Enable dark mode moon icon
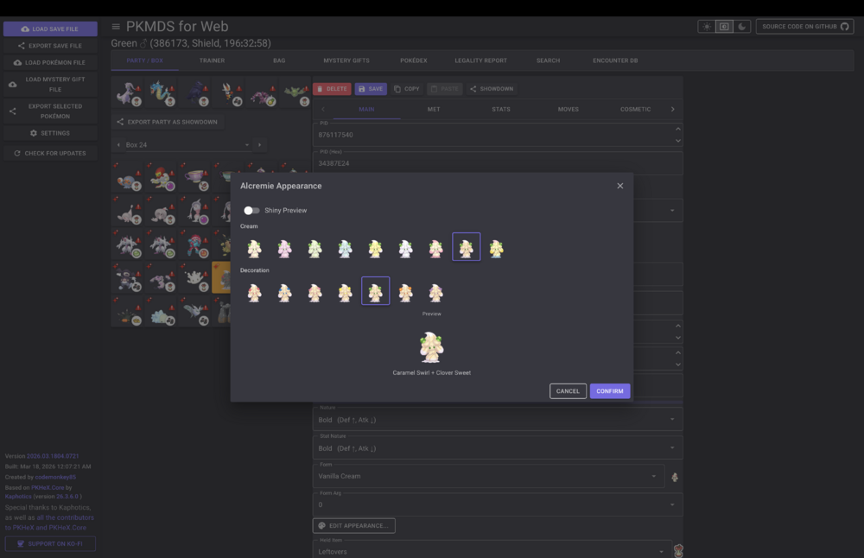This screenshot has width=864, height=558. pyautogui.click(x=741, y=27)
